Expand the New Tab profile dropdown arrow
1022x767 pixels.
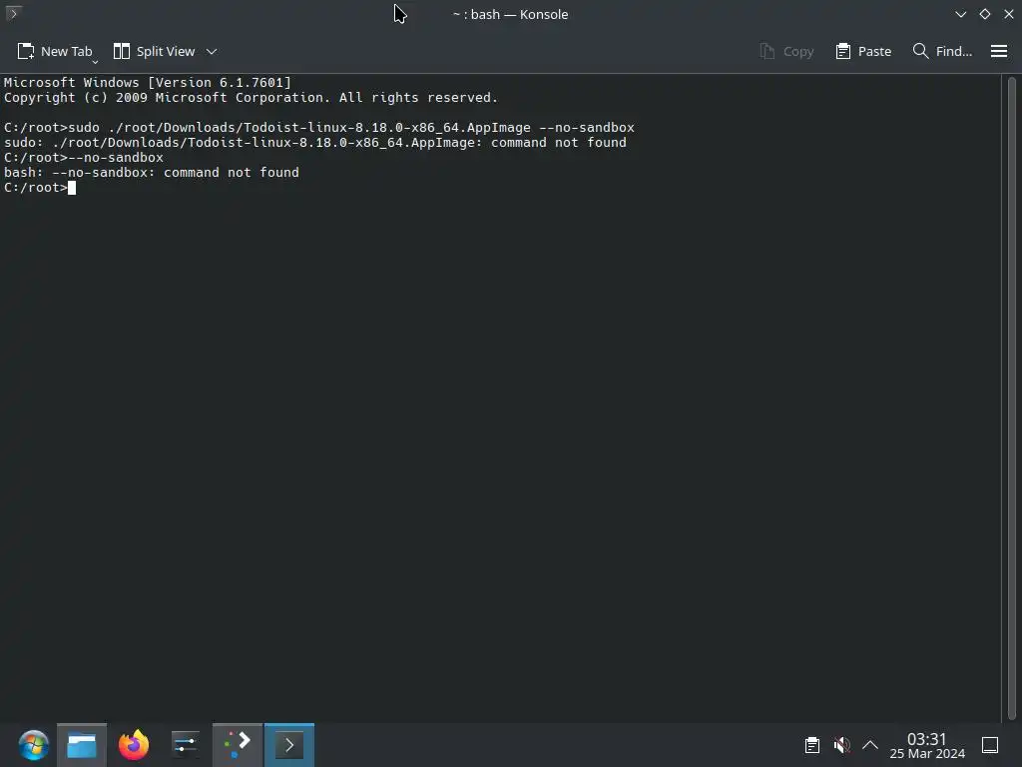[95, 62]
